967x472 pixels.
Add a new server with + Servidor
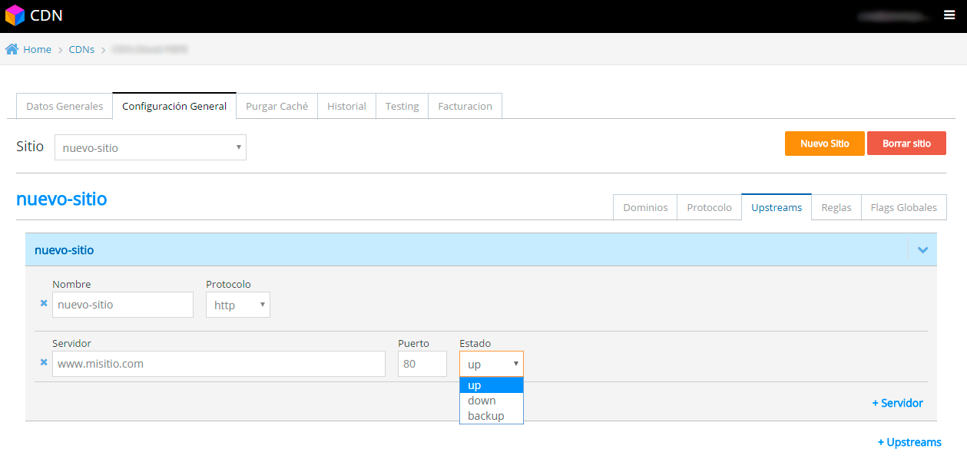[x=897, y=403]
